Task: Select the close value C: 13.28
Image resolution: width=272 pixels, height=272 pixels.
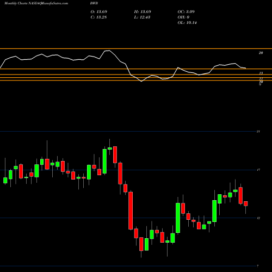Action: pos(98,17)
